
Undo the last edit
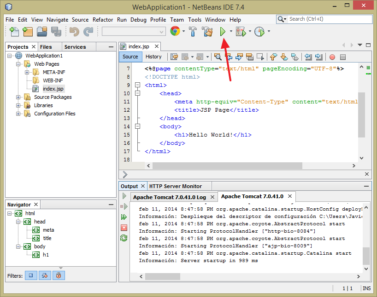tap(75, 31)
